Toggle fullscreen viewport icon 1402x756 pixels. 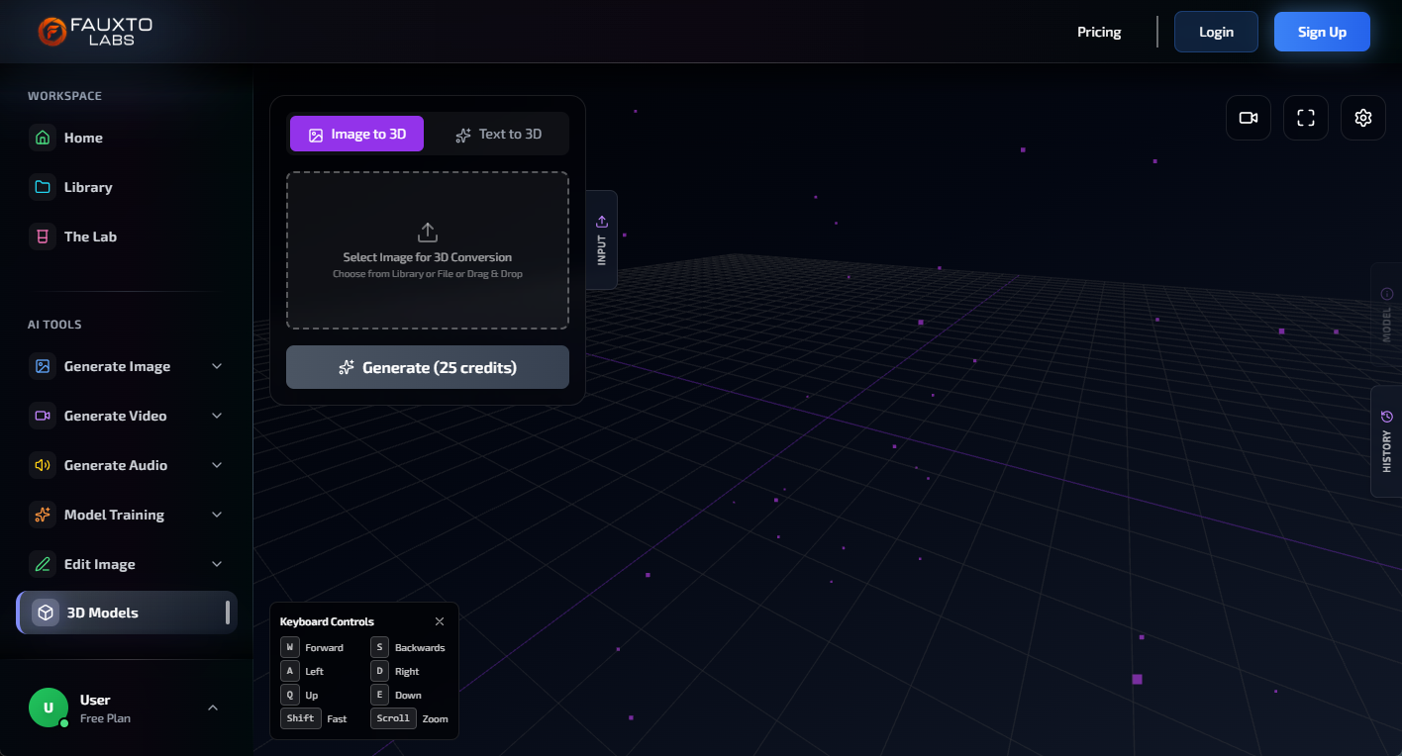pos(1306,118)
